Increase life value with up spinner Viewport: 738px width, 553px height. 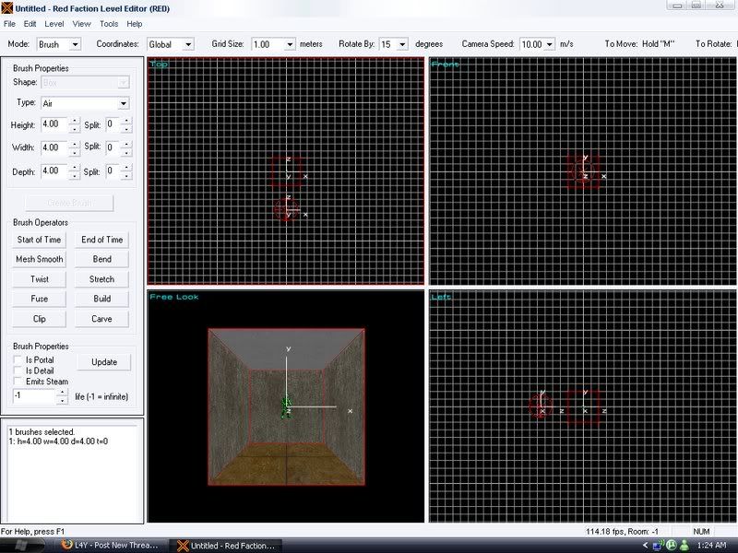pos(62,393)
